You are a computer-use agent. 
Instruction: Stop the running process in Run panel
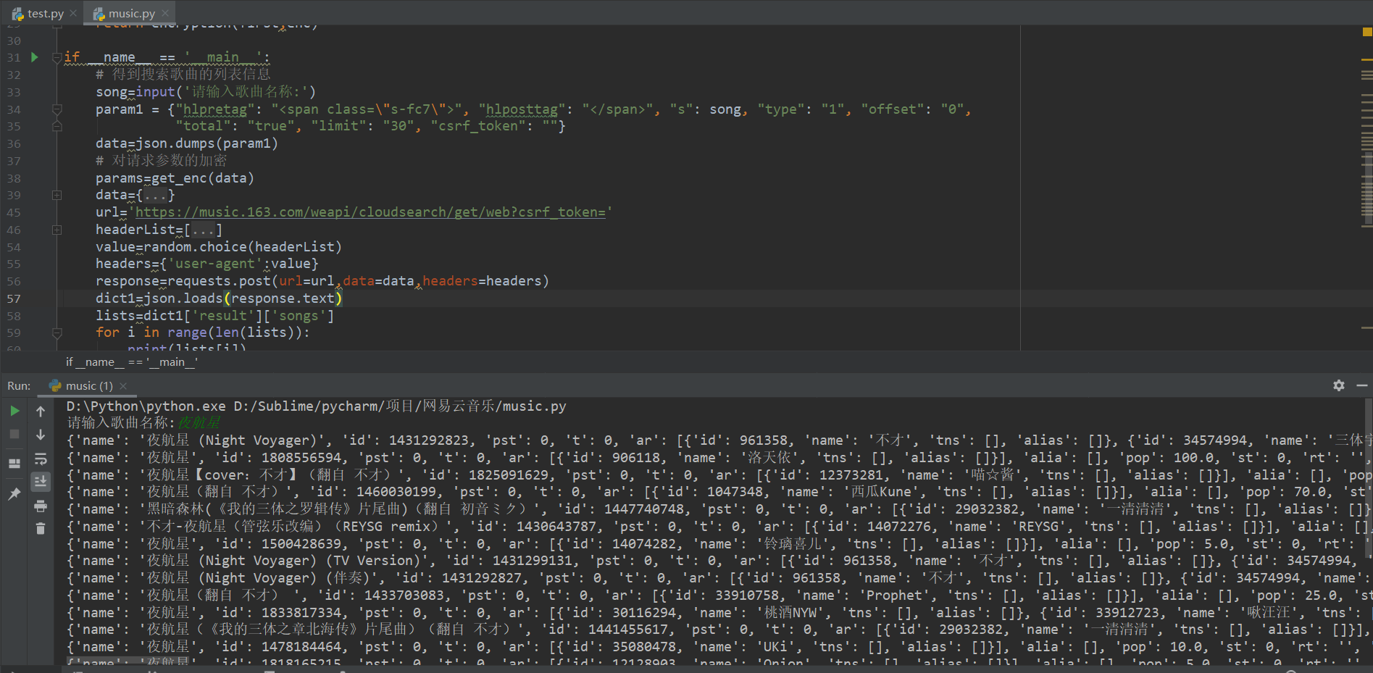click(x=14, y=434)
